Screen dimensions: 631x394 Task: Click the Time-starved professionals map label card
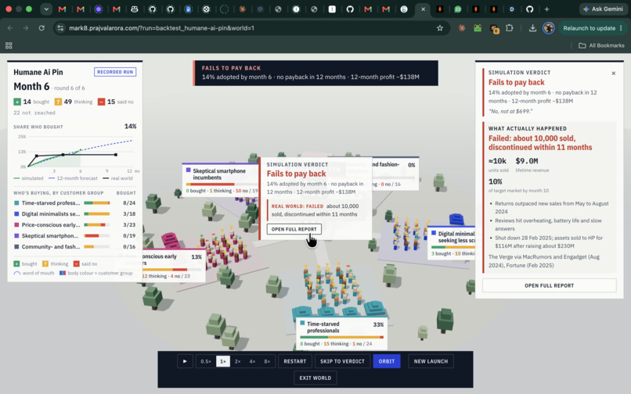(x=341, y=334)
